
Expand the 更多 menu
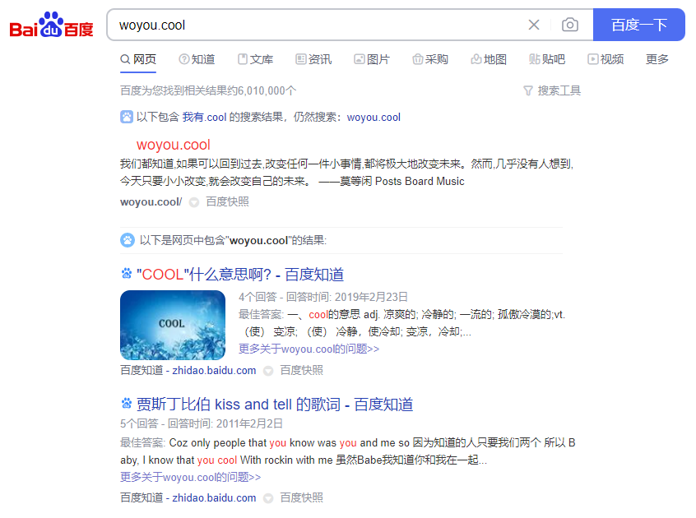point(657,59)
